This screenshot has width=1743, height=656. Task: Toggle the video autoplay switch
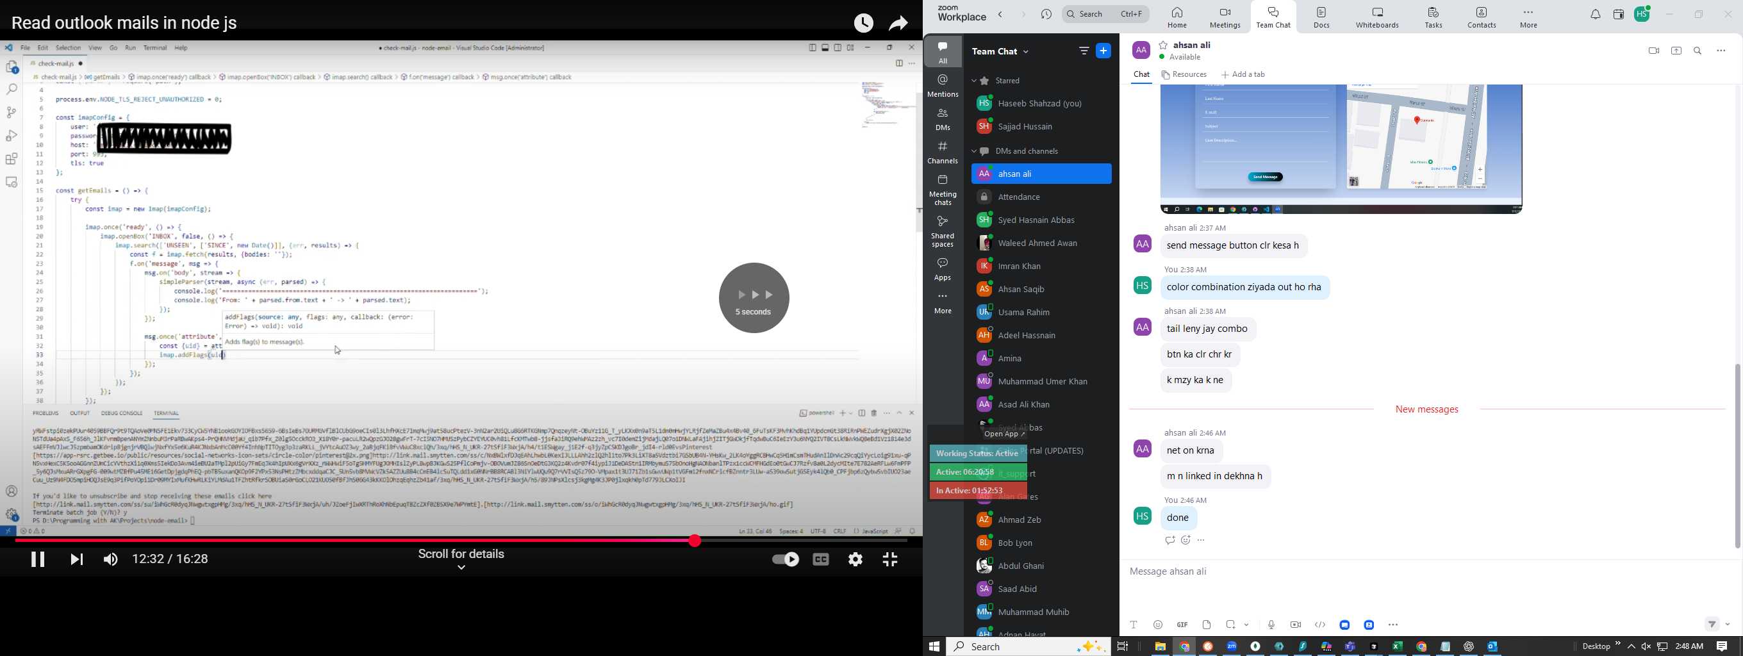pos(785,559)
